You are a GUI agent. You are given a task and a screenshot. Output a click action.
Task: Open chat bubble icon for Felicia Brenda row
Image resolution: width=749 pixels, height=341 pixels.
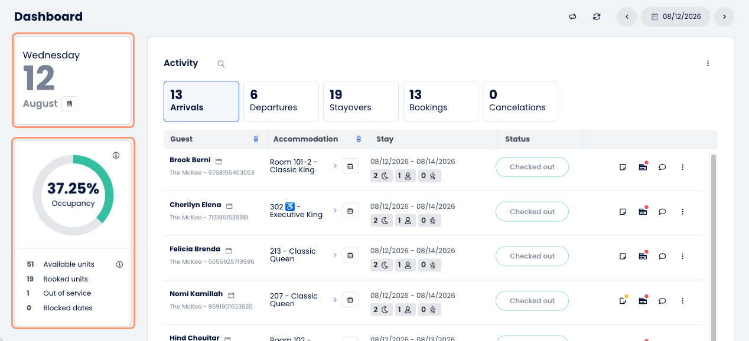662,256
